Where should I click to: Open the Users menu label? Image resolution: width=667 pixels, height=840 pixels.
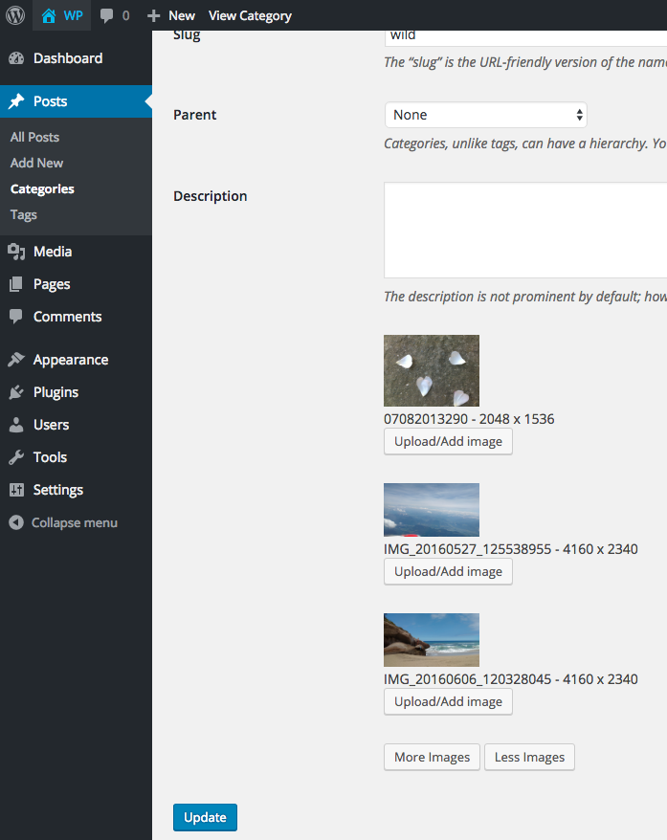coord(51,425)
